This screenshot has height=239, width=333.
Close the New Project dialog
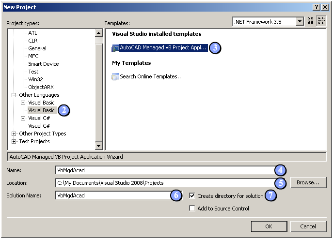(325, 7)
